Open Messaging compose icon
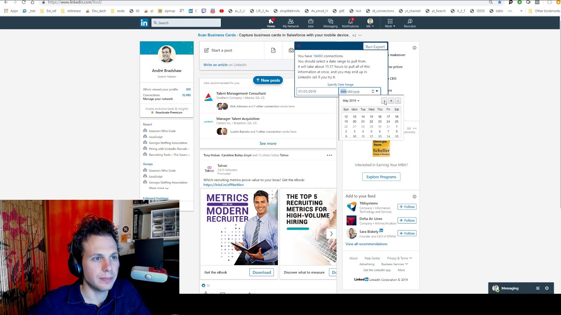 538,288
